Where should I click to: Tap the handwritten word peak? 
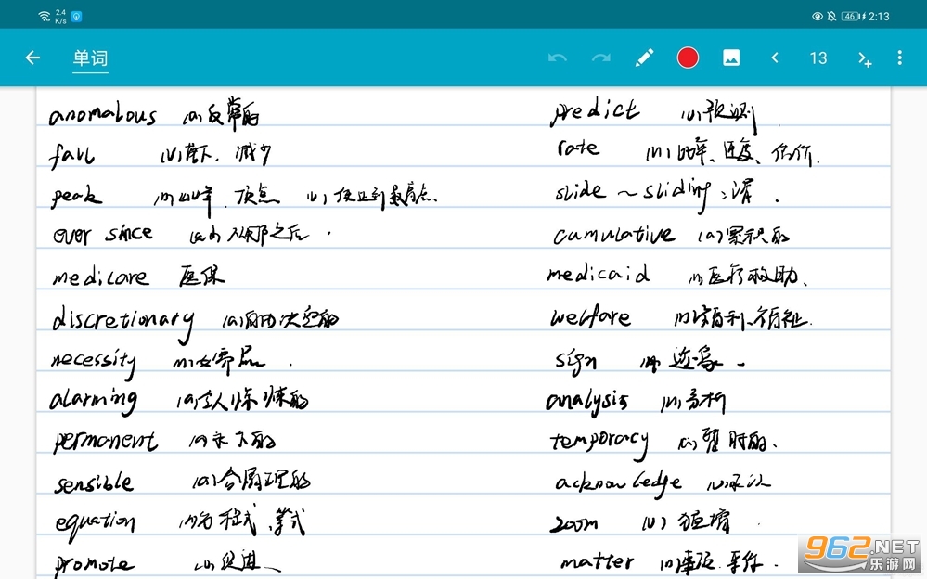pos(76,196)
